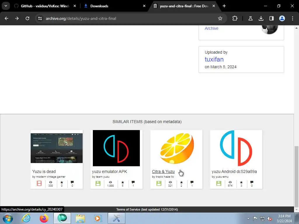Click the reviews bubble on yuzu emulator APK
299x224 pixels.
coord(133,182)
